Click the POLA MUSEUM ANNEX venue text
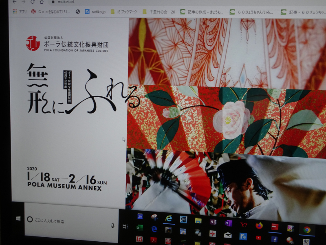Viewport: 326px width, 245px height. tap(64, 186)
